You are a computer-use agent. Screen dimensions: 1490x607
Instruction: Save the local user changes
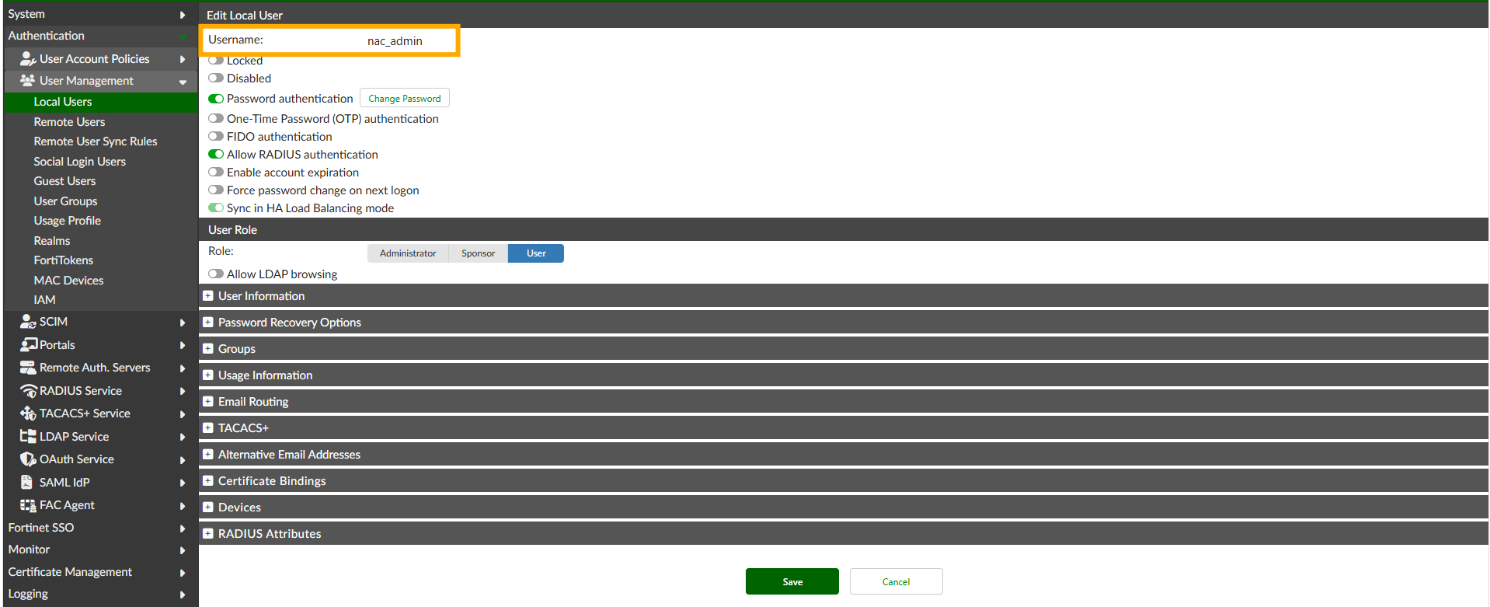[x=792, y=581]
